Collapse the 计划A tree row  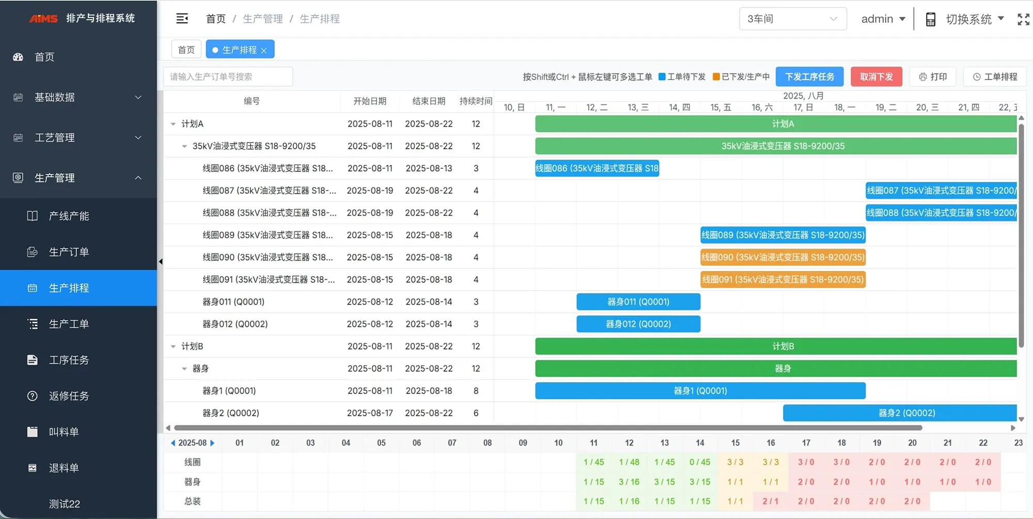tap(173, 124)
